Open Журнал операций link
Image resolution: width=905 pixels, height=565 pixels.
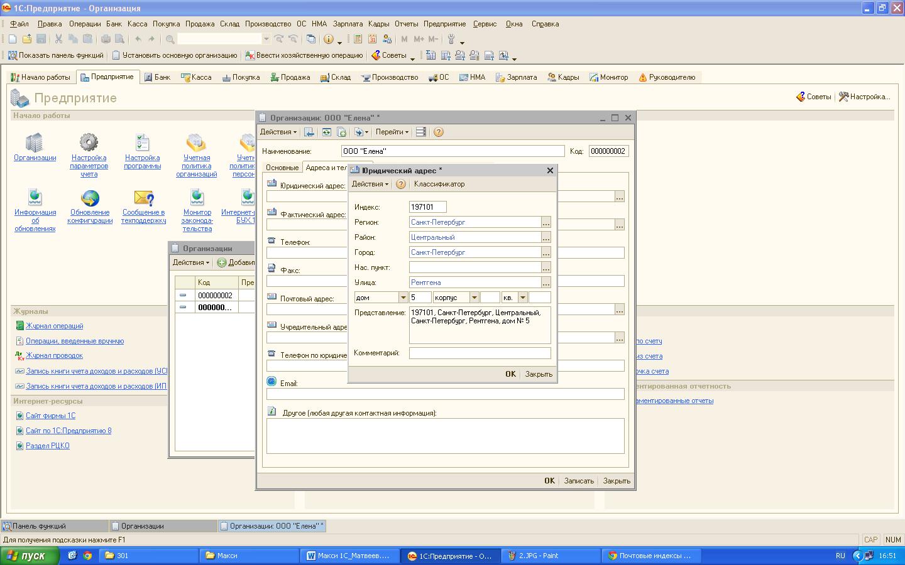pyautogui.click(x=54, y=326)
